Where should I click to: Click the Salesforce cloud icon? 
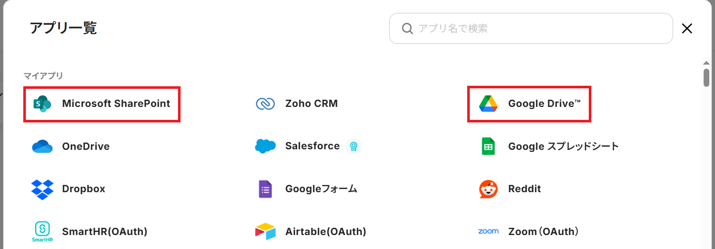click(x=265, y=146)
